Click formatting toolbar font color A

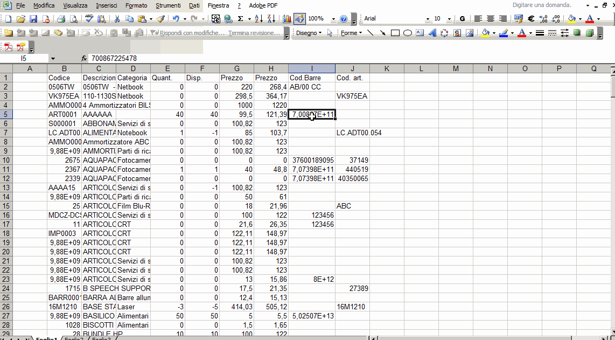point(590,19)
